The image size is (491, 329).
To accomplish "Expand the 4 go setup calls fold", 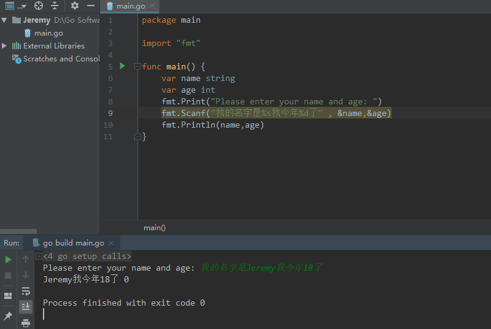I will pos(39,257).
